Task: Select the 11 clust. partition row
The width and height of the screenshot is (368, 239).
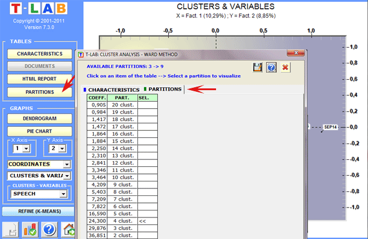Action: 122,170
